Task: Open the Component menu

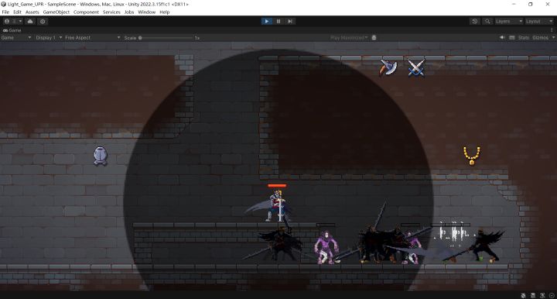Action: (87, 12)
